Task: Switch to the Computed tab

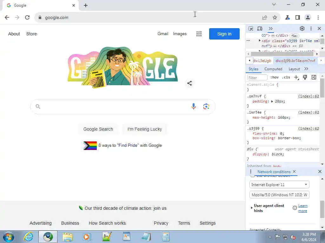Action: pos(273,69)
